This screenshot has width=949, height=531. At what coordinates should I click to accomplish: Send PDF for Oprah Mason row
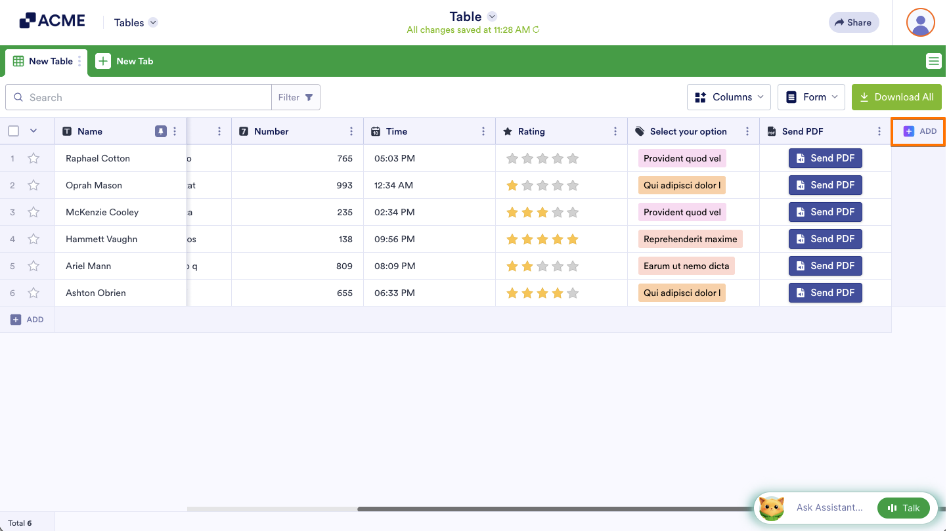825,185
